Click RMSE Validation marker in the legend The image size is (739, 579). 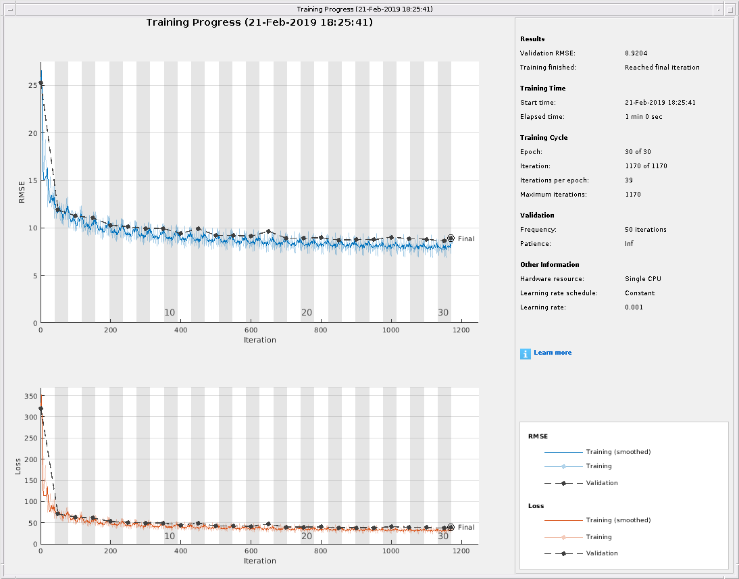coord(563,483)
